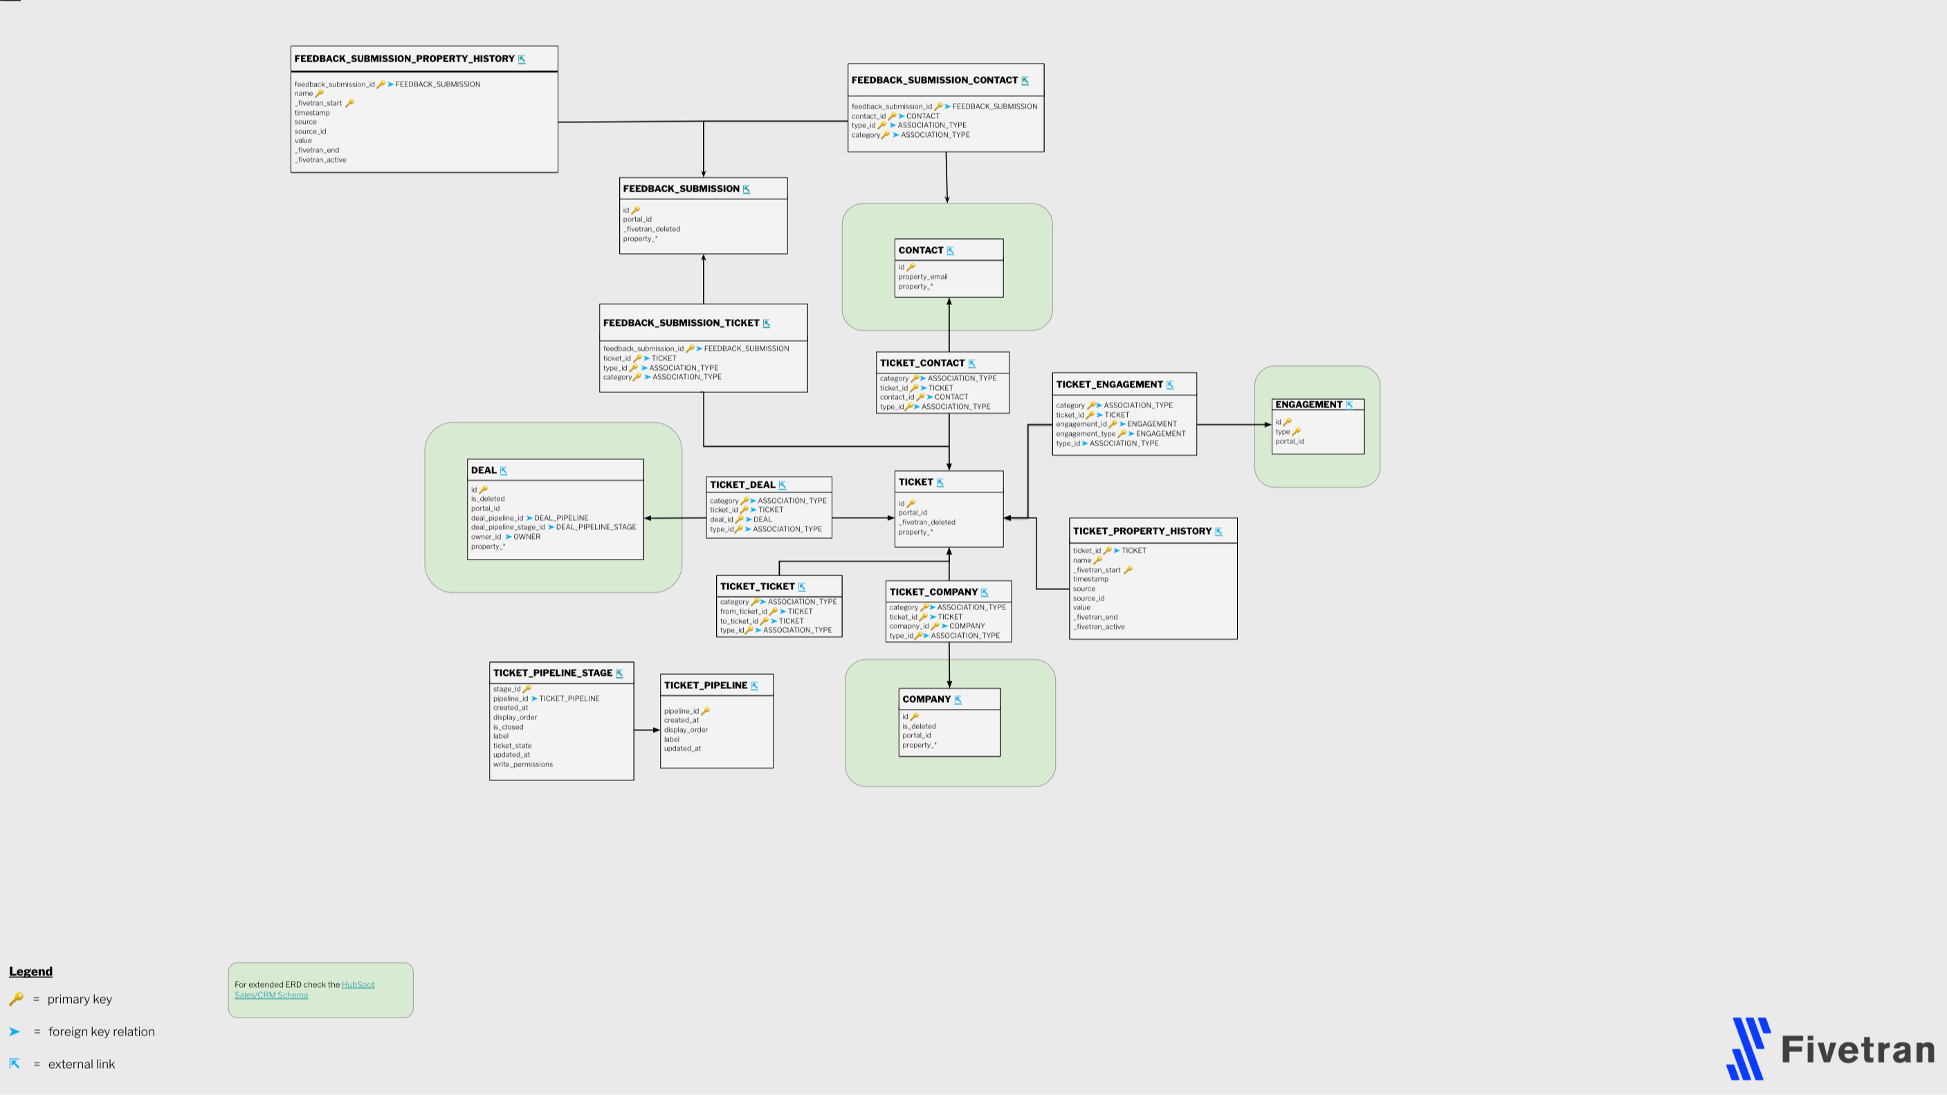Viewport: 1947px width, 1095px height.
Task: Click external link icon next to FEEDBACK_SUBMISSION_CONTACT
Action: click(1025, 81)
